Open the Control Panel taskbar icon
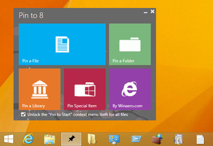 pyautogui.click(x=114, y=139)
